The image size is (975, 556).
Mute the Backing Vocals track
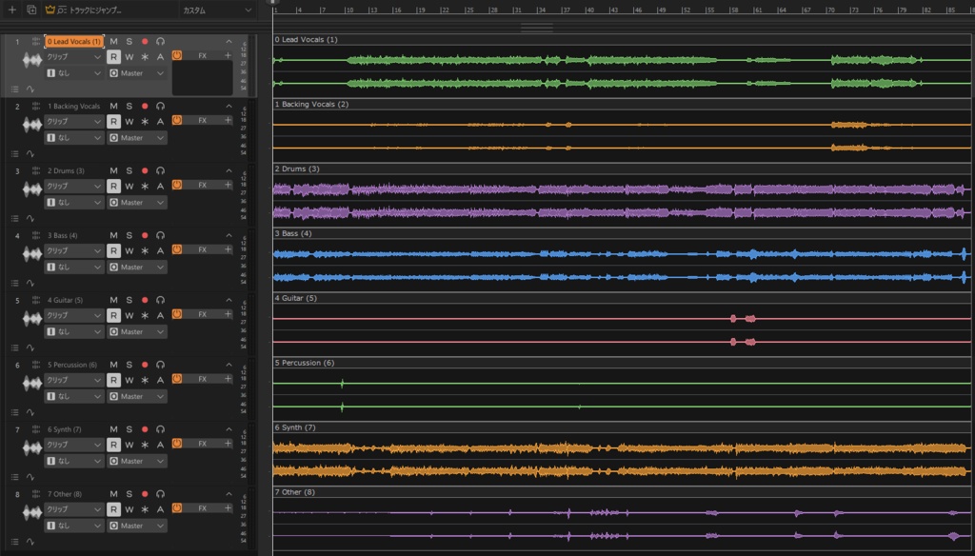point(114,107)
